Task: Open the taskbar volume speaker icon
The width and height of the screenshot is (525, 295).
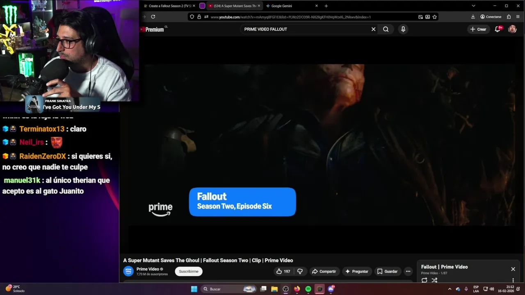Action: tap(491, 289)
